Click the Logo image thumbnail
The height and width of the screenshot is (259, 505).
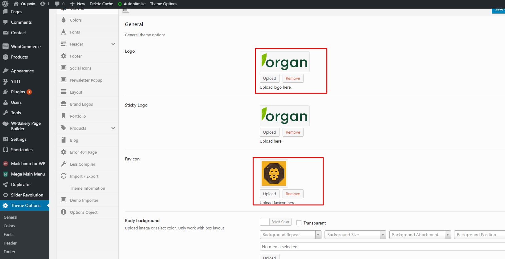pos(284,62)
